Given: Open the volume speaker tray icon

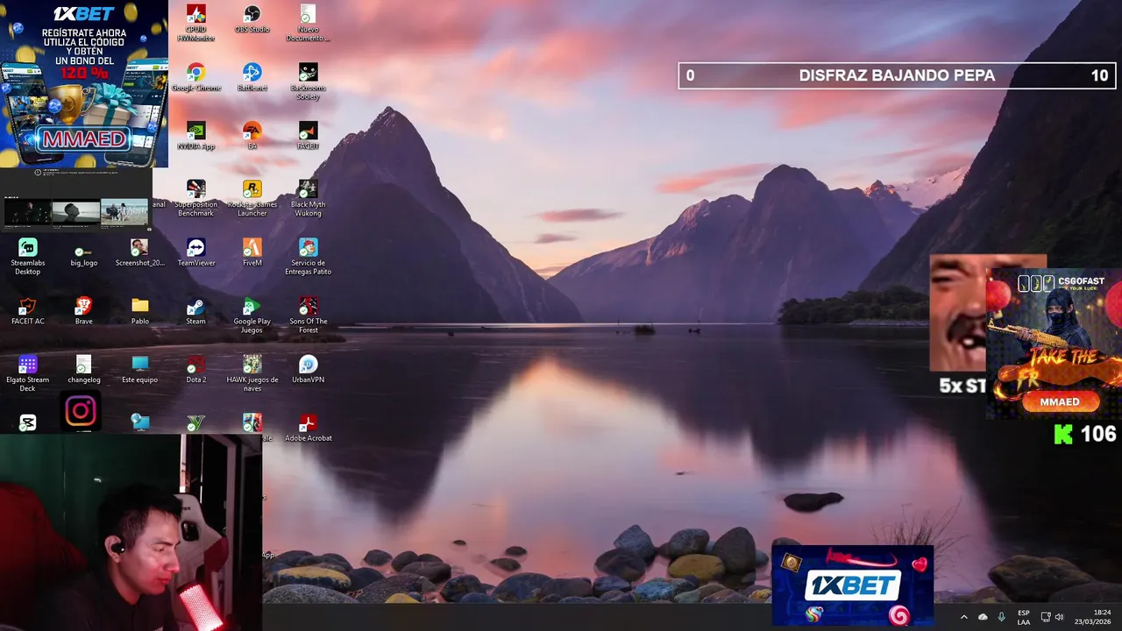Looking at the screenshot, I should (1059, 617).
